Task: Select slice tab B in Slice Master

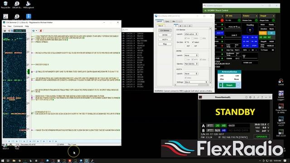Action: (180, 26)
